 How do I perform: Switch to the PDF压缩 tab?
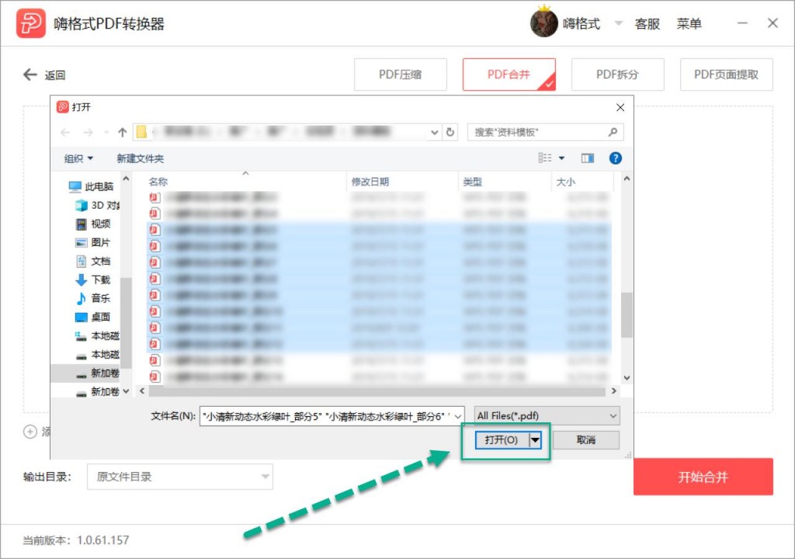[x=400, y=75]
